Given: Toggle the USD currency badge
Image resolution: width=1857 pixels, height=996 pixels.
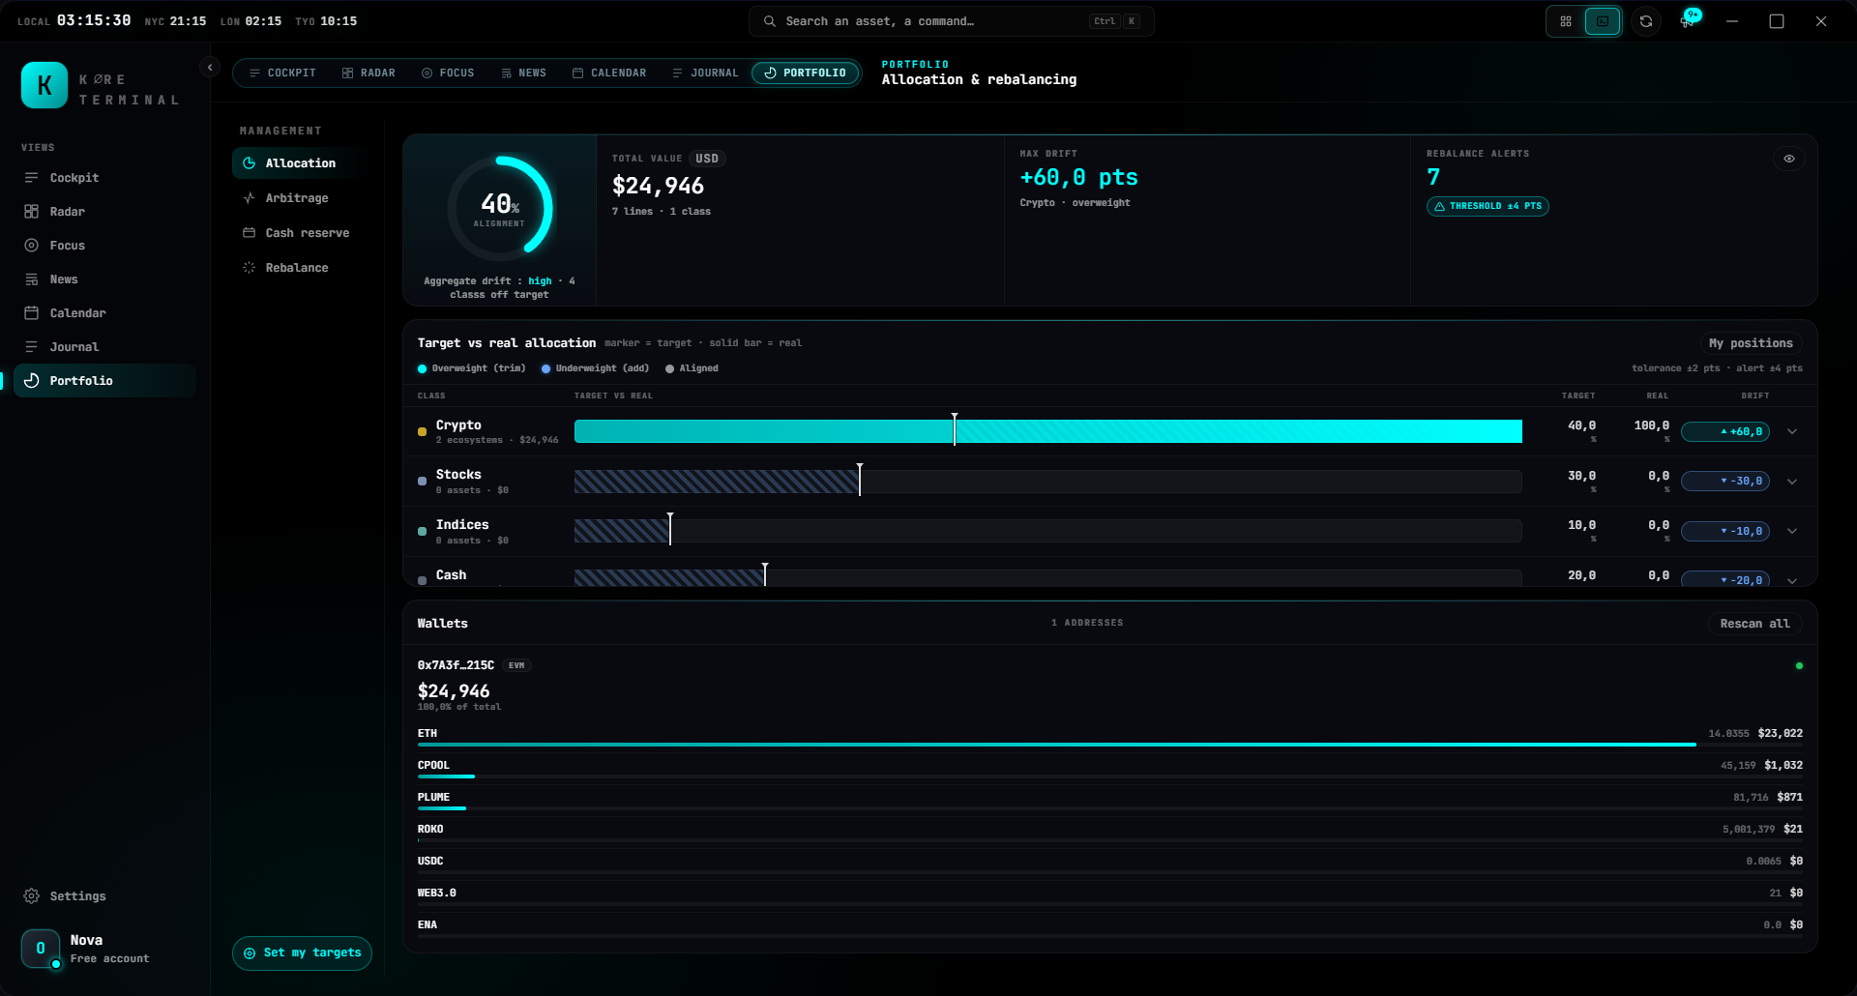Looking at the screenshot, I should click(707, 159).
